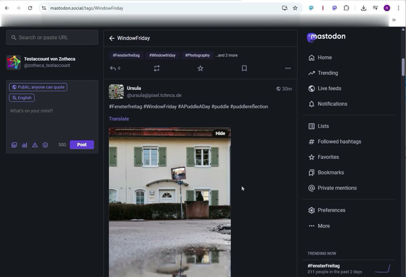The width and height of the screenshot is (406, 277).
Task: Open Lists in the navigation
Action: [x=318, y=126]
